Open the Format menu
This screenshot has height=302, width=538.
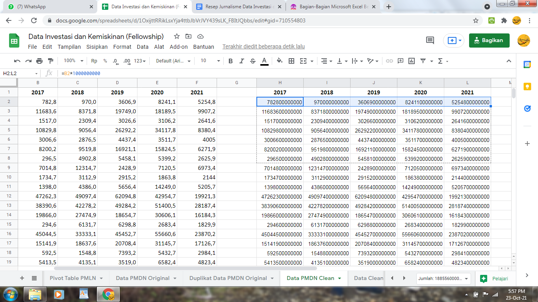[122, 47]
